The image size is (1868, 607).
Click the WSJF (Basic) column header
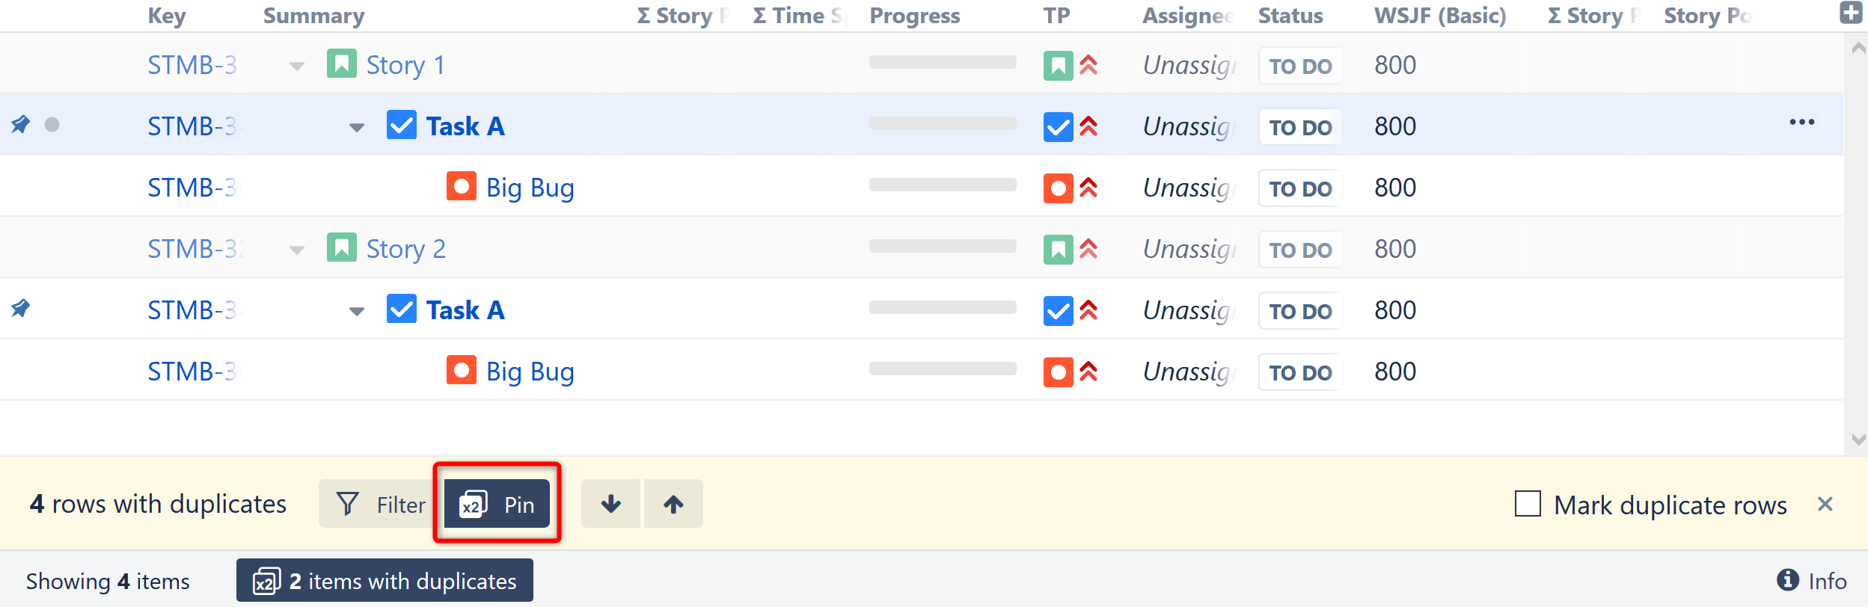coord(1439,16)
